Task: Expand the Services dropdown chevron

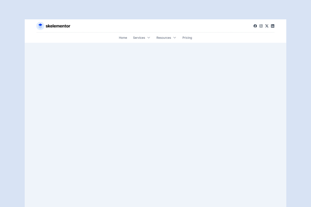Action: [x=149, y=38]
